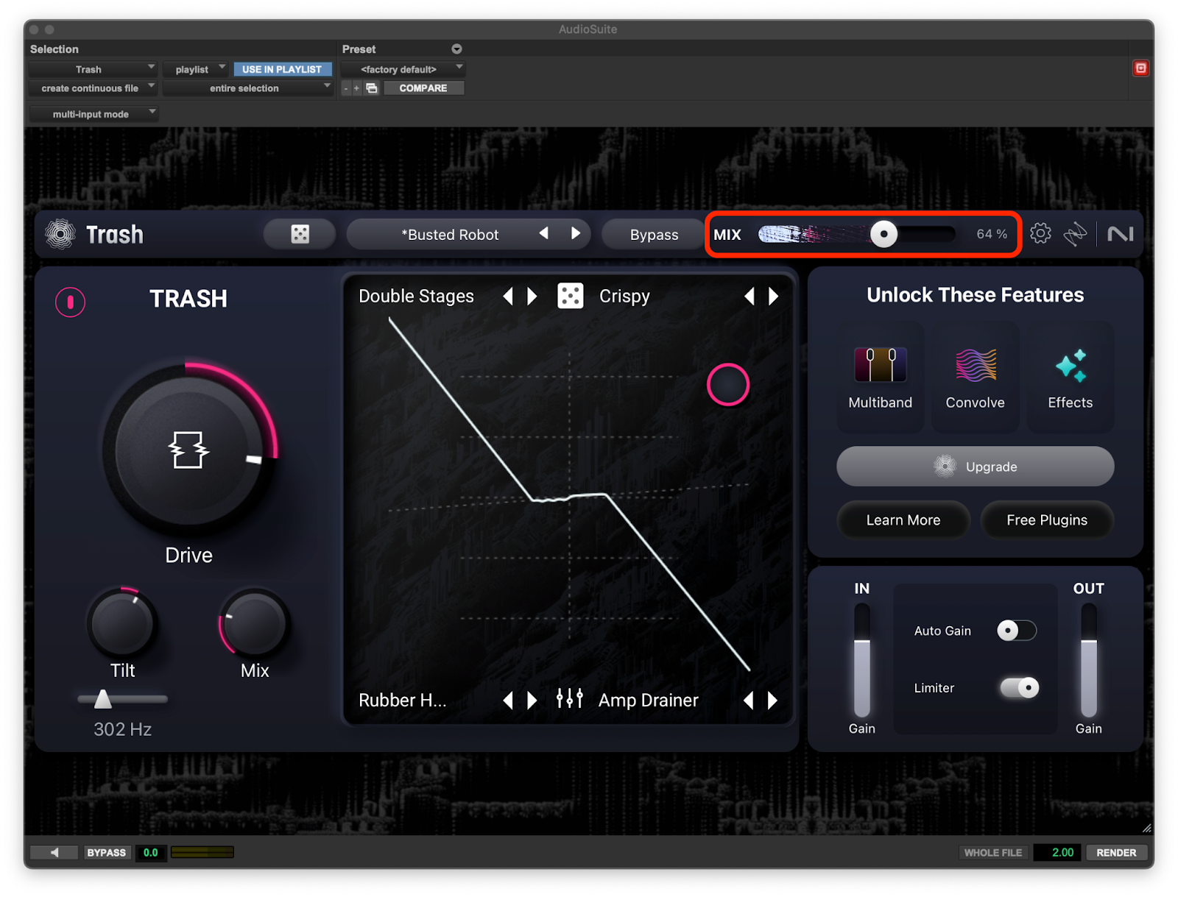The image size is (1178, 897).
Task: Click the pink XY pad node
Action: pyautogui.click(x=727, y=385)
